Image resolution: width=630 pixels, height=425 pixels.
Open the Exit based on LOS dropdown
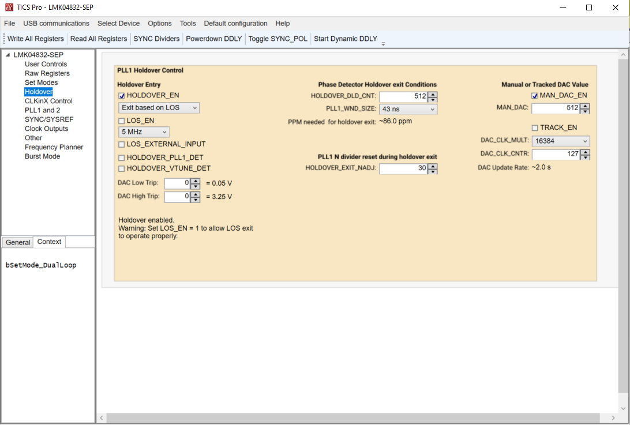[x=159, y=108]
